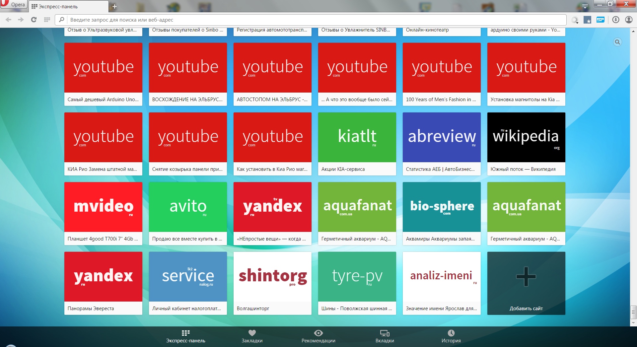Click the SP extension icon
Screen dimensions: 637x347
click(601, 20)
